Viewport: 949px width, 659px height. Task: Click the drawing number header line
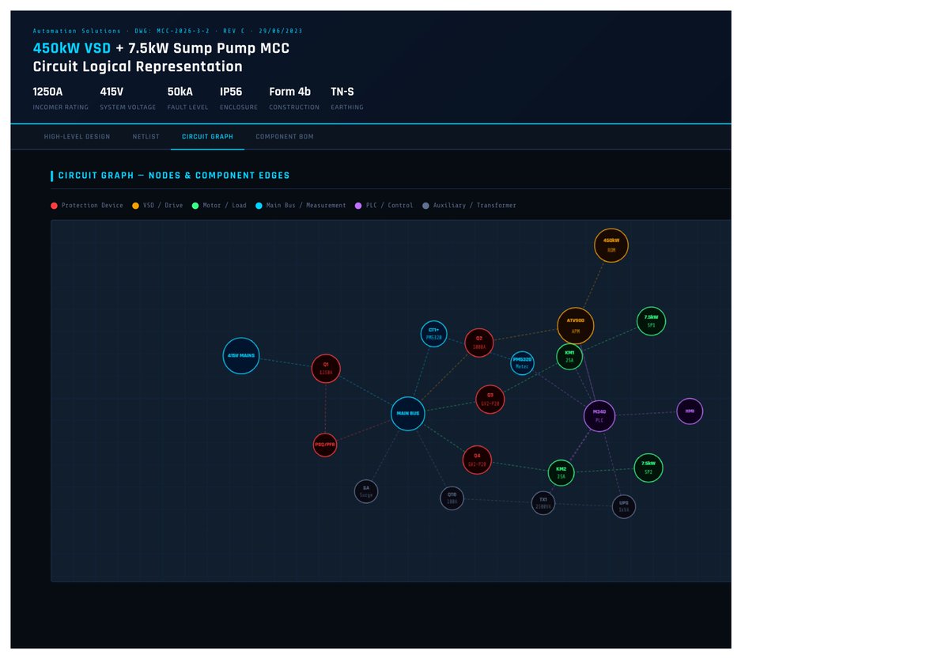[168, 31]
